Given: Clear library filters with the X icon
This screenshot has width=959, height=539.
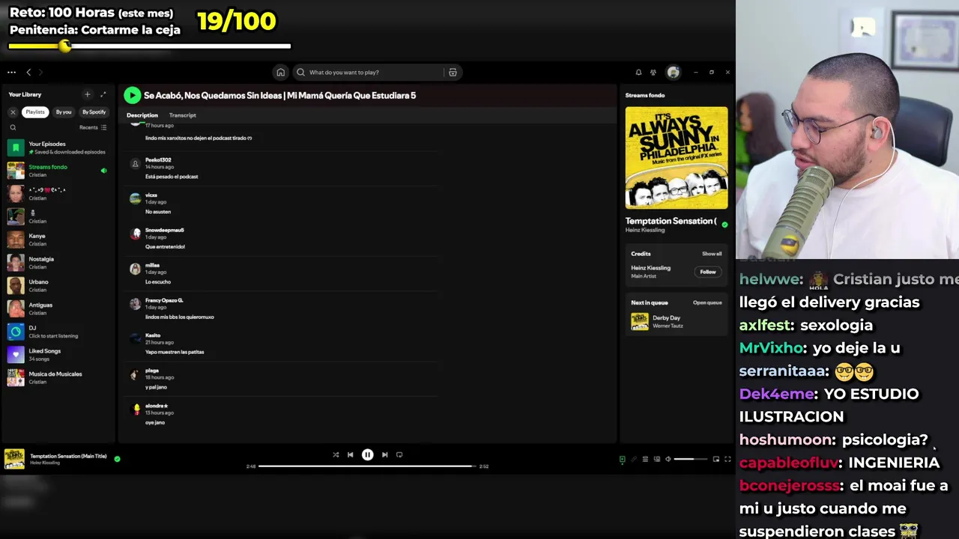Looking at the screenshot, I should click(x=13, y=112).
